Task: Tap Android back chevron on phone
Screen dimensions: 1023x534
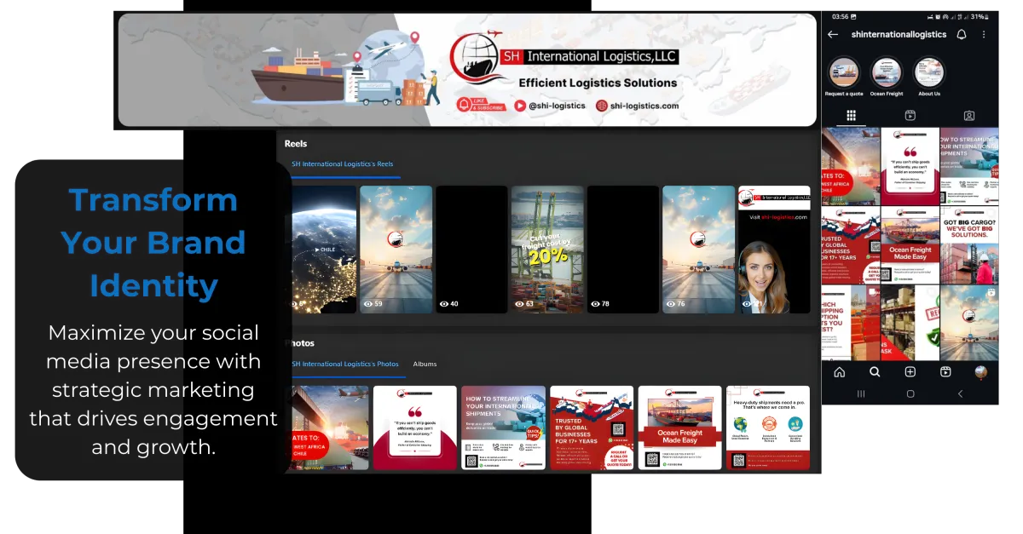Action: click(961, 393)
